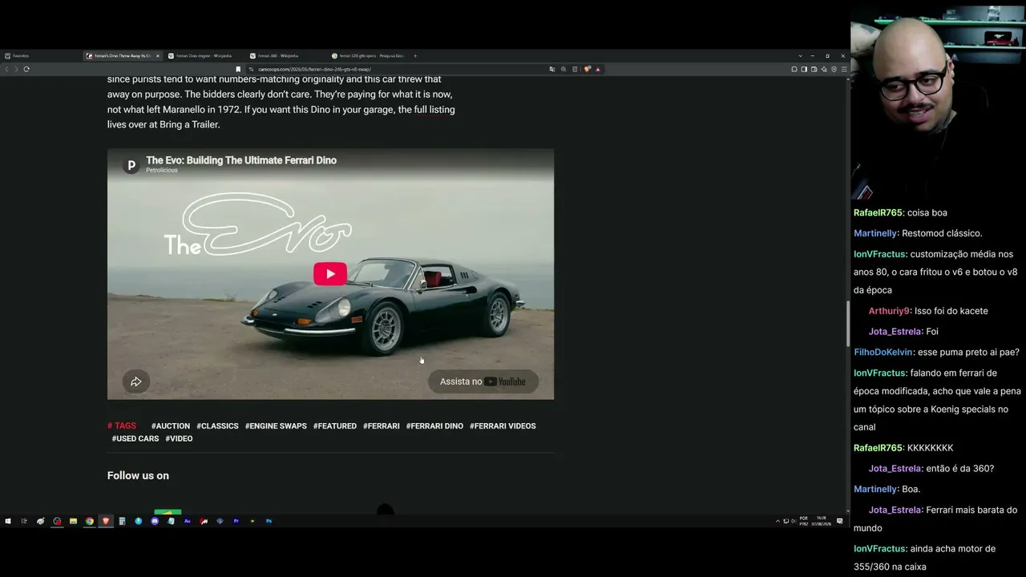
Task: Open Adobe Premiere Pro from the taskbar
Action: point(236,521)
